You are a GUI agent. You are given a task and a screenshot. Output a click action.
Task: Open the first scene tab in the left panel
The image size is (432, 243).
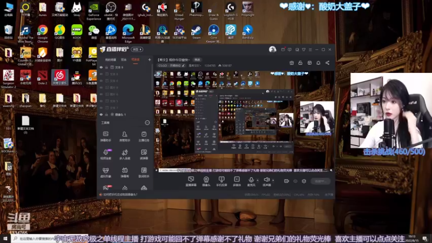pyautogui.click(x=111, y=60)
